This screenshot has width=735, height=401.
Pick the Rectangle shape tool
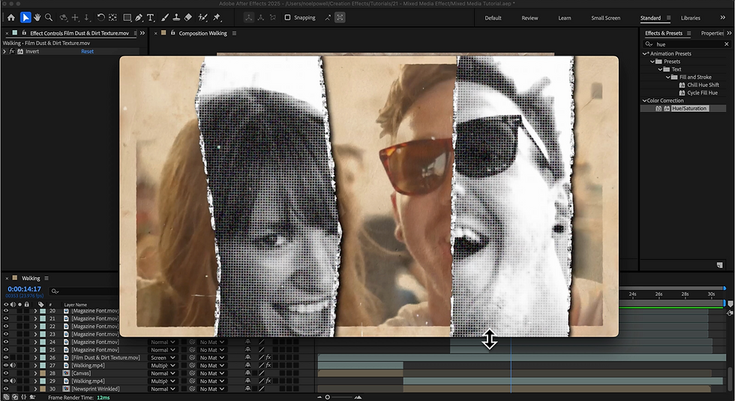click(x=127, y=18)
